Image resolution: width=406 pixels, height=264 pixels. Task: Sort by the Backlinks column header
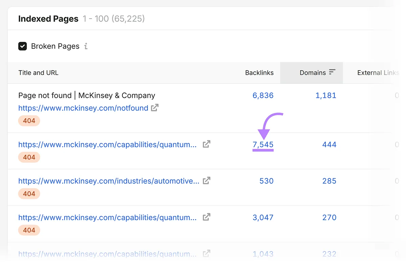(260, 73)
